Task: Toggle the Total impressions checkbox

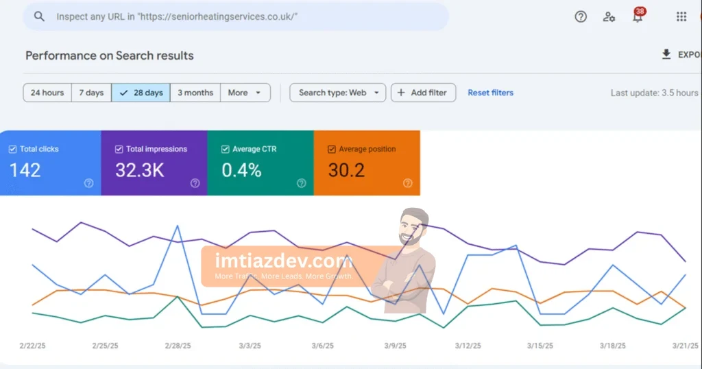Action: pos(119,149)
